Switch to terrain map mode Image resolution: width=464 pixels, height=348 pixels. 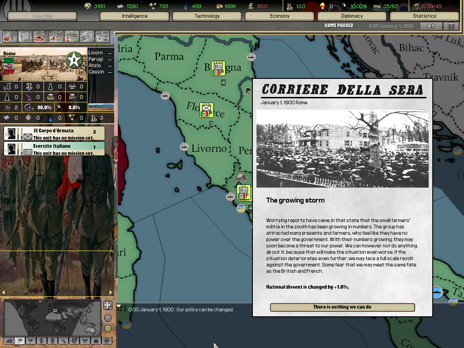(x=9, y=340)
